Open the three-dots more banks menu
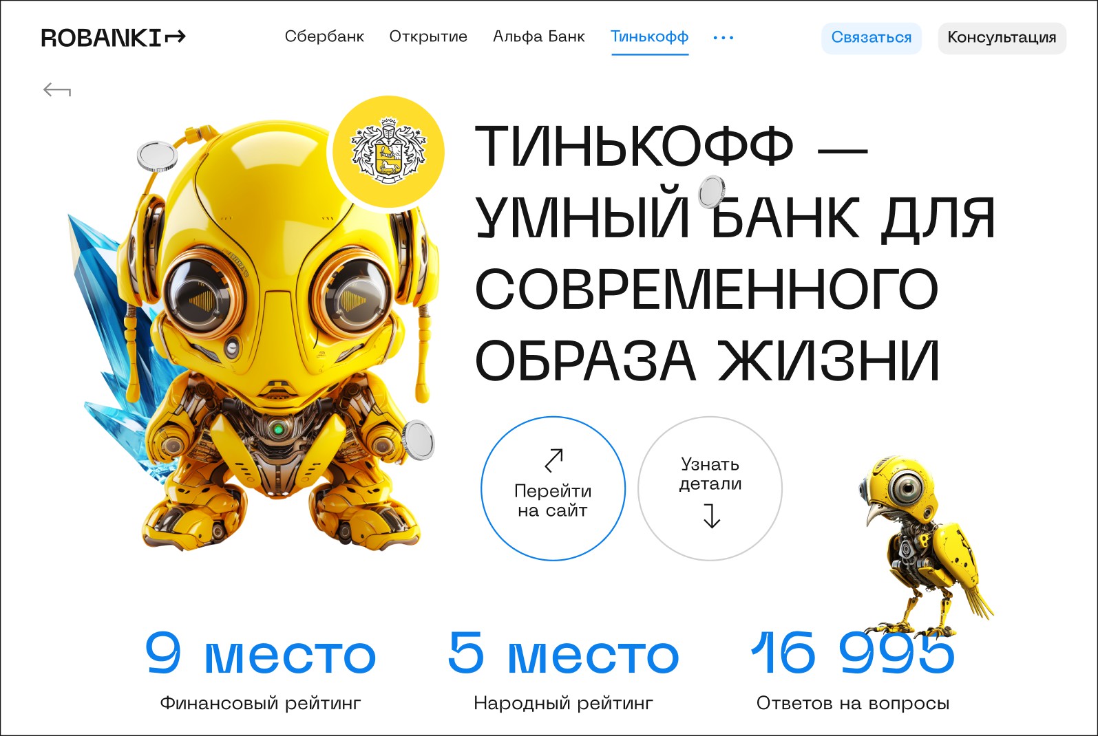 point(724,37)
